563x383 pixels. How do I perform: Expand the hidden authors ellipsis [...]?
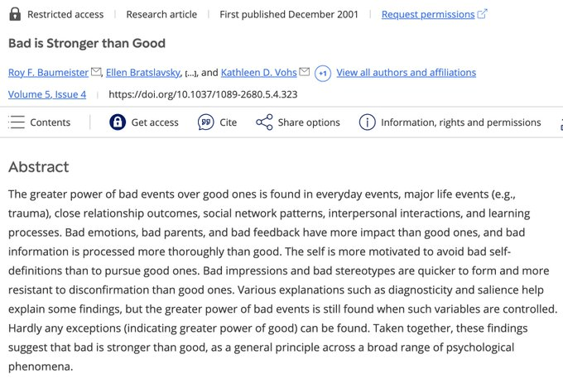(190, 73)
